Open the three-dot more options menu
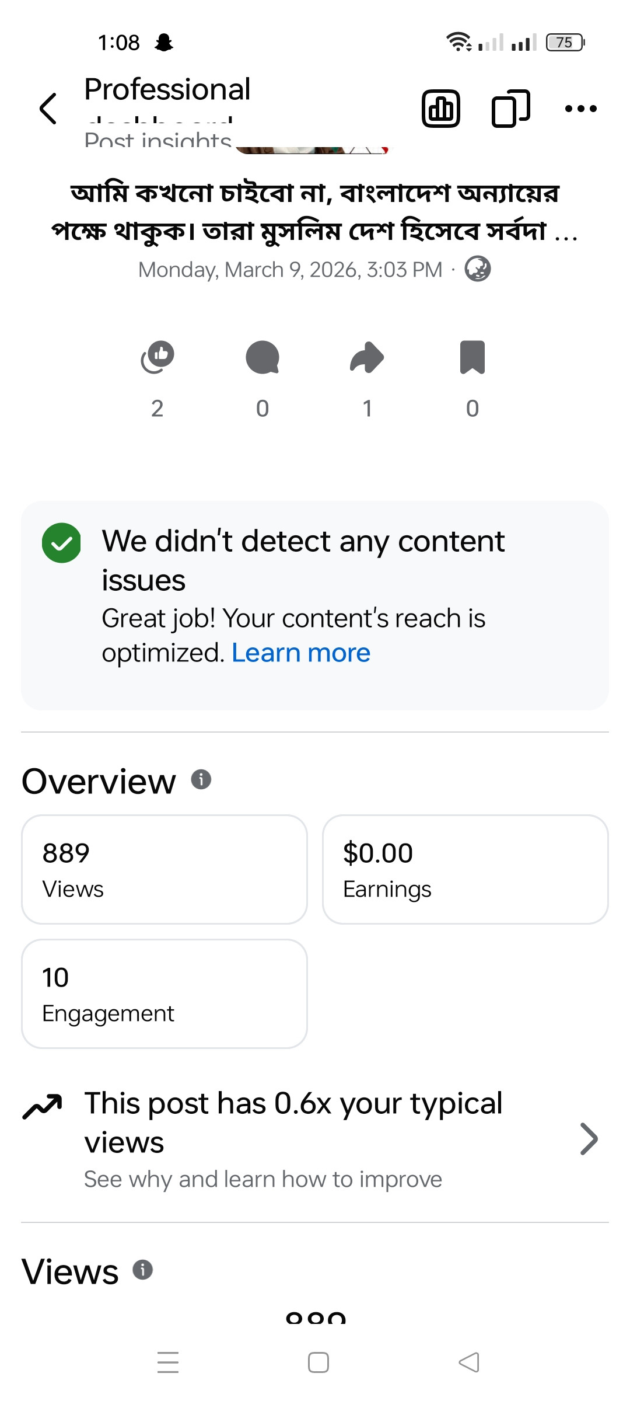630x1401 pixels. [580, 109]
